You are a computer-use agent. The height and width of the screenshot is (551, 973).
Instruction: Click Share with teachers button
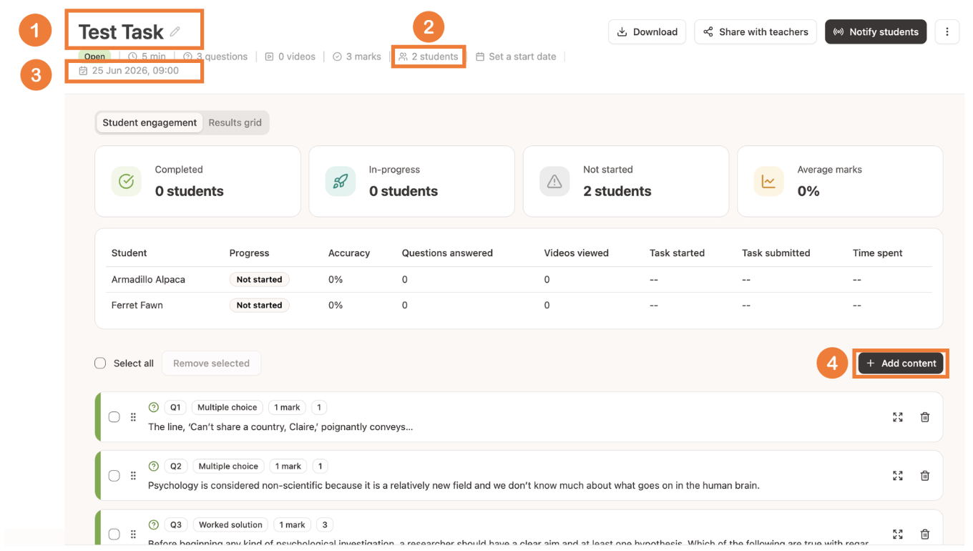(756, 31)
